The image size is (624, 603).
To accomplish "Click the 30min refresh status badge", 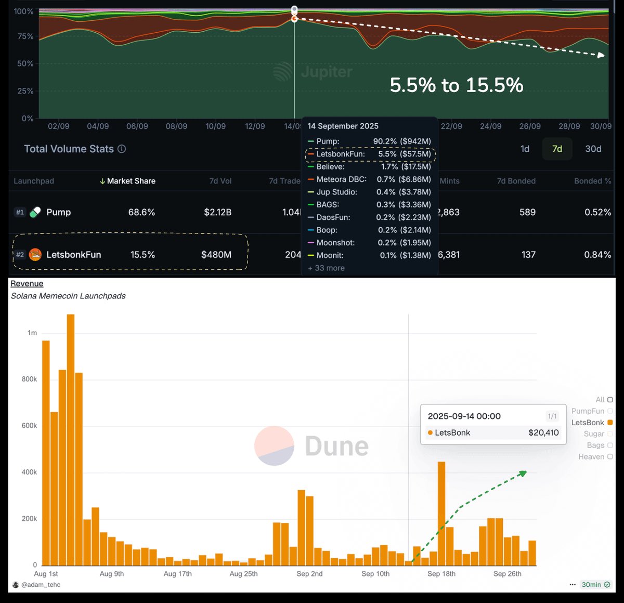I will [596, 585].
